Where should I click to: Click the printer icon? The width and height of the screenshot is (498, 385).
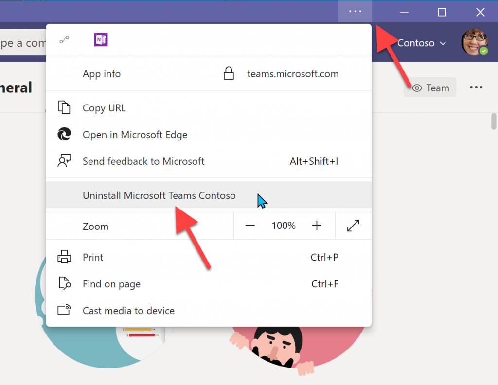click(x=64, y=257)
